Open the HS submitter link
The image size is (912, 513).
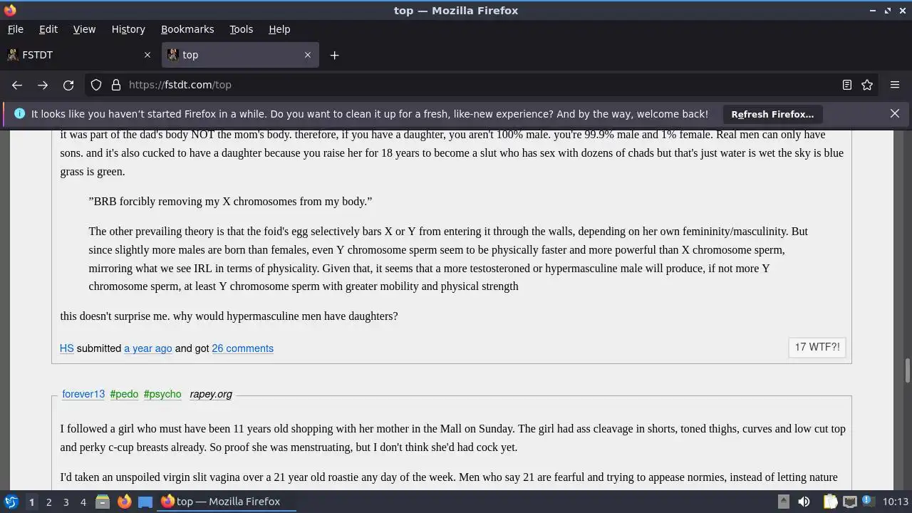click(x=67, y=348)
